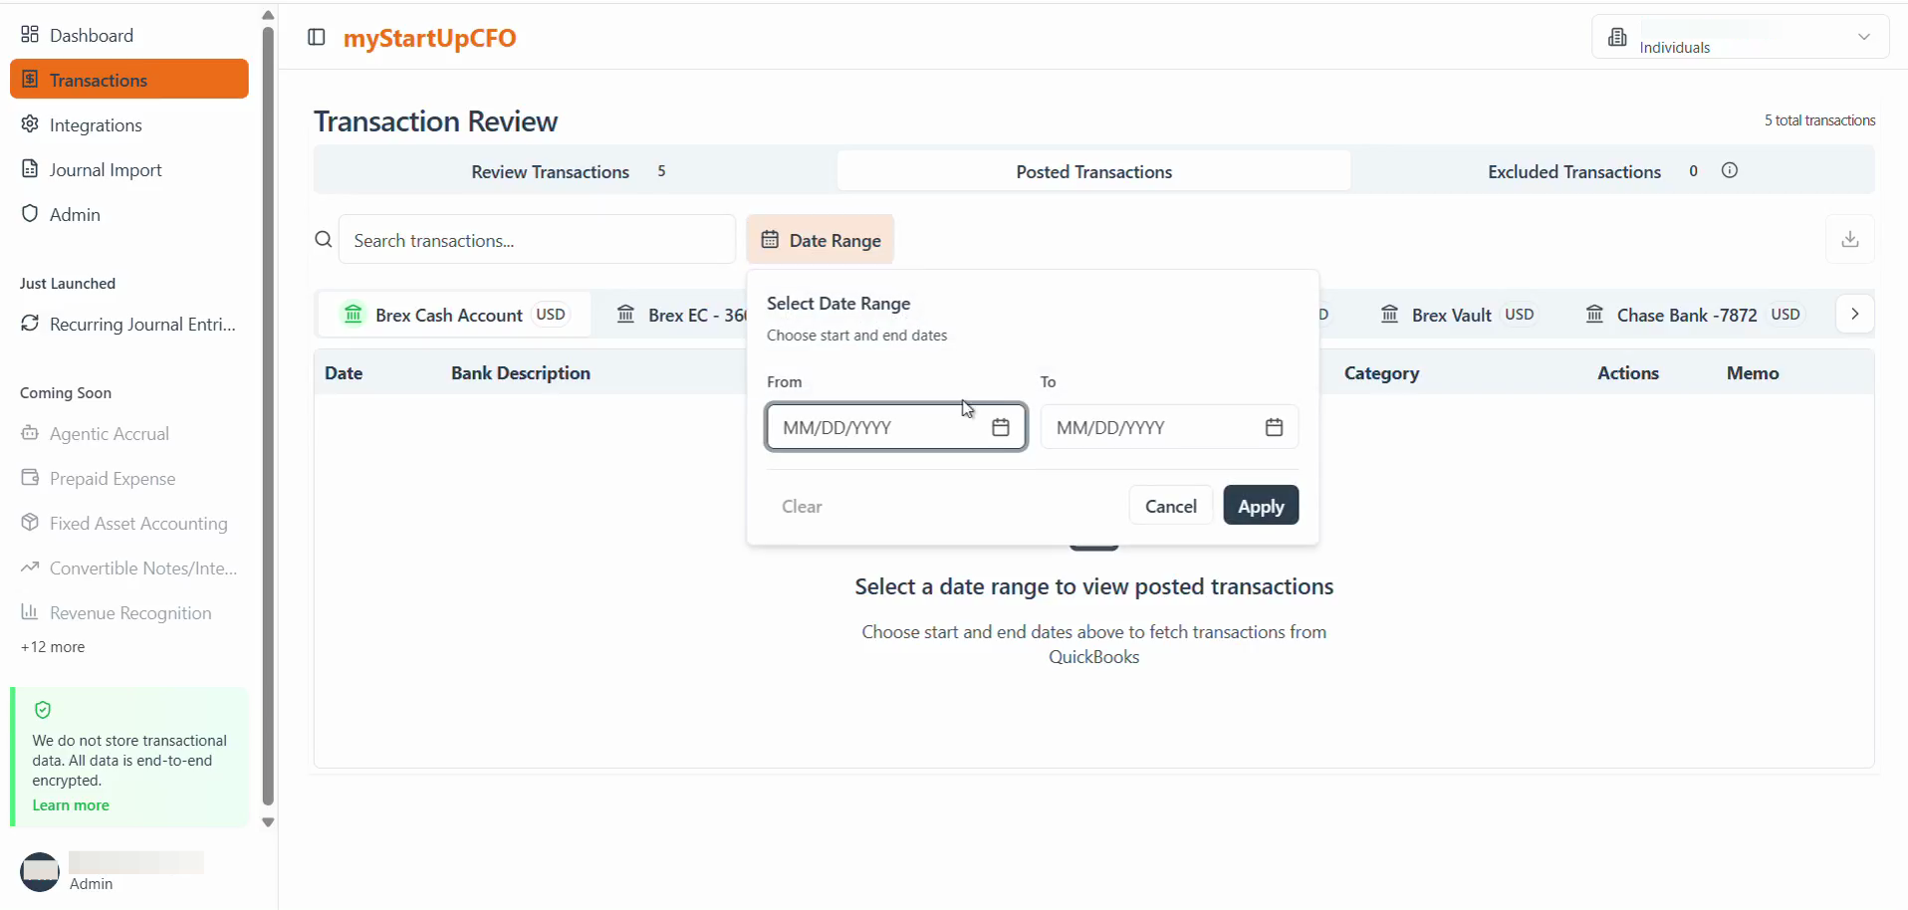Click the Fixed Asset Accounting cube icon
The image size is (1908, 910).
pyautogui.click(x=30, y=523)
